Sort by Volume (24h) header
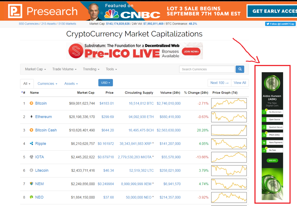 [170, 93]
